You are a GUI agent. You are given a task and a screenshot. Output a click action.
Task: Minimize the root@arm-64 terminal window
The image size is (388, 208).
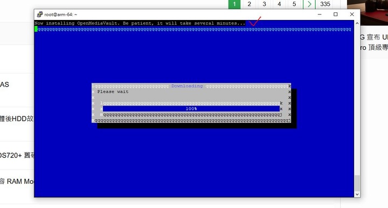click(x=320, y=15)
